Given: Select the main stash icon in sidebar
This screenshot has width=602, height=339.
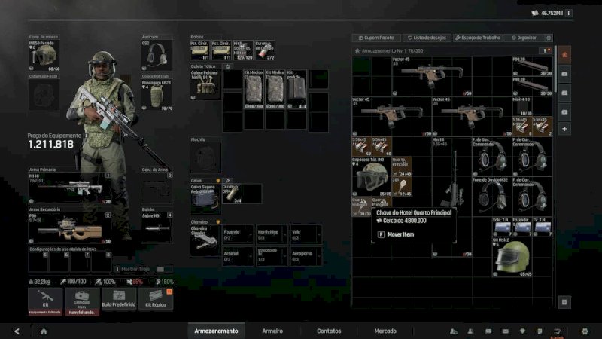Looking at the screenshot, I should [564, 56].
